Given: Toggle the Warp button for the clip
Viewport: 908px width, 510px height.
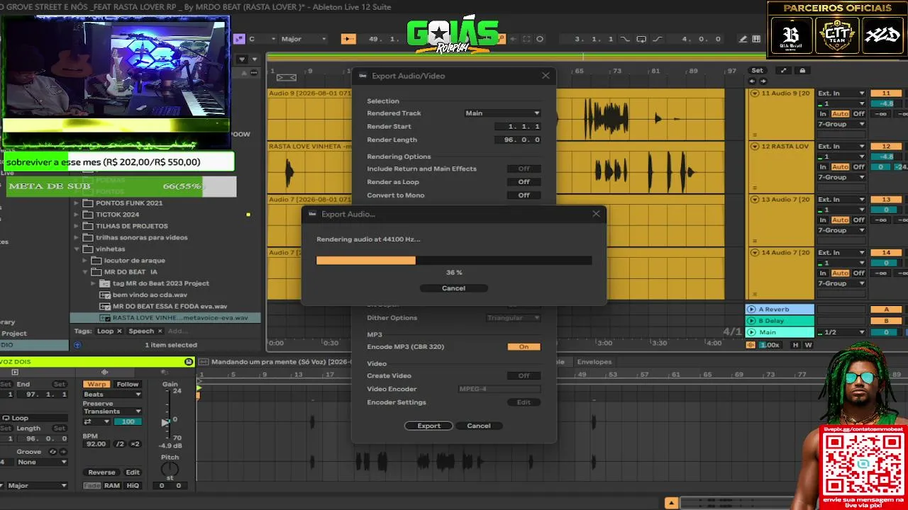Looking at the screenshot, I should pos(96,385).
